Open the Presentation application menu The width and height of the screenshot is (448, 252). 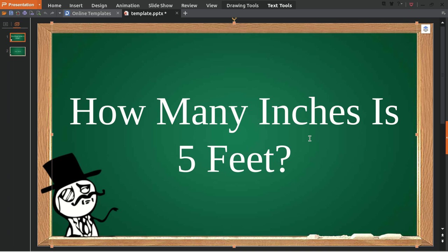click(x=18, y=5)
